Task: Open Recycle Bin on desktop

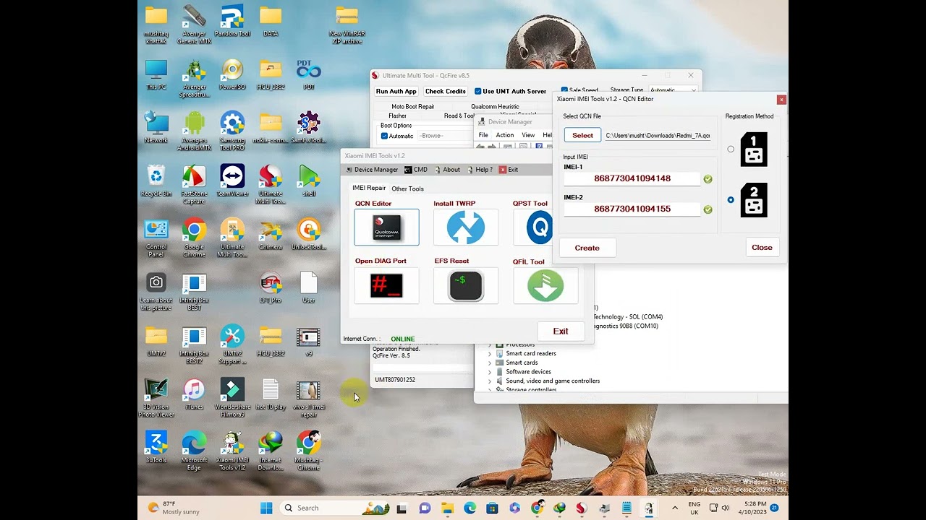Action: 156,181
